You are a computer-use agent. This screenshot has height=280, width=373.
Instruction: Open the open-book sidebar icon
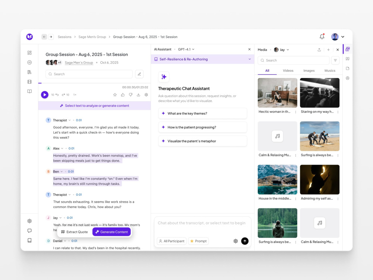pyautogui.click(x=29, y=91)
